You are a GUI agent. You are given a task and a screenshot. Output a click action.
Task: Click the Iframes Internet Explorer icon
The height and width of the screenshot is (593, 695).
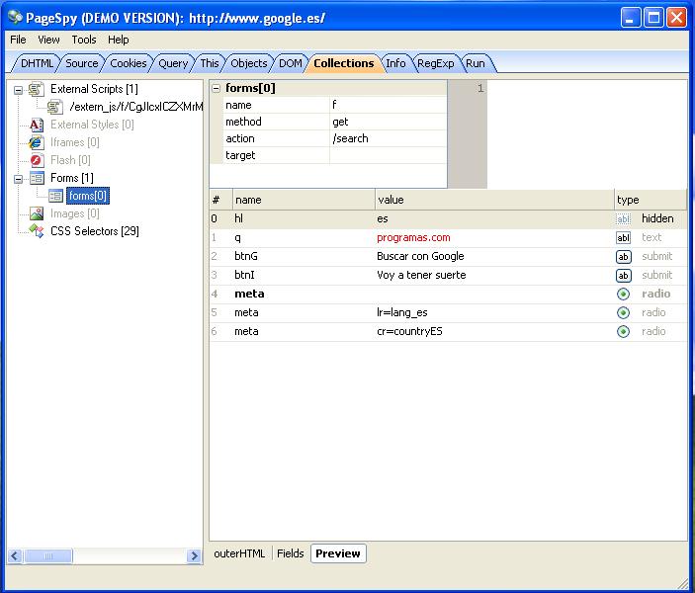[36, 142]
